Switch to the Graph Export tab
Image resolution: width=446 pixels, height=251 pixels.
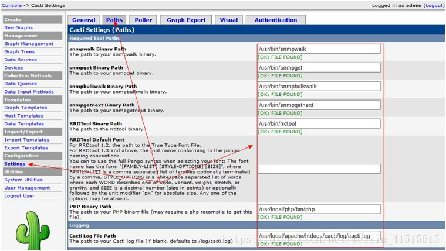[186, 20]
